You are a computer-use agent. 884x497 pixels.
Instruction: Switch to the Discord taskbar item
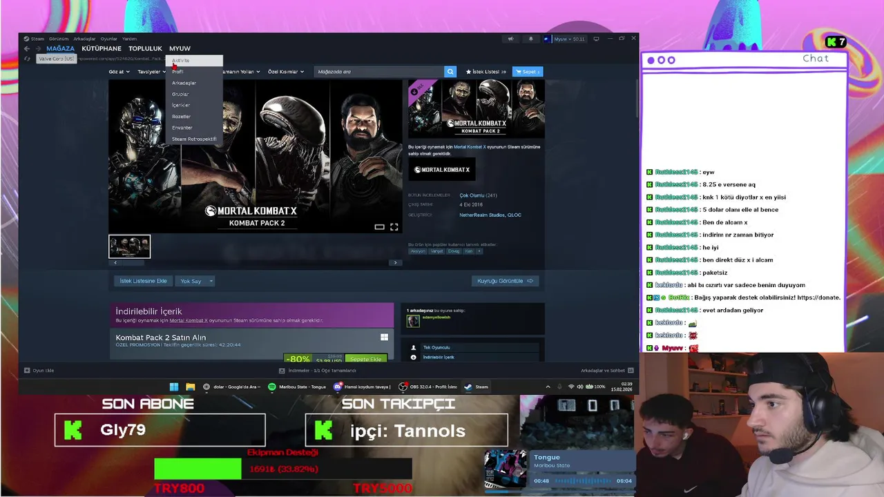(x=362, y=387)
